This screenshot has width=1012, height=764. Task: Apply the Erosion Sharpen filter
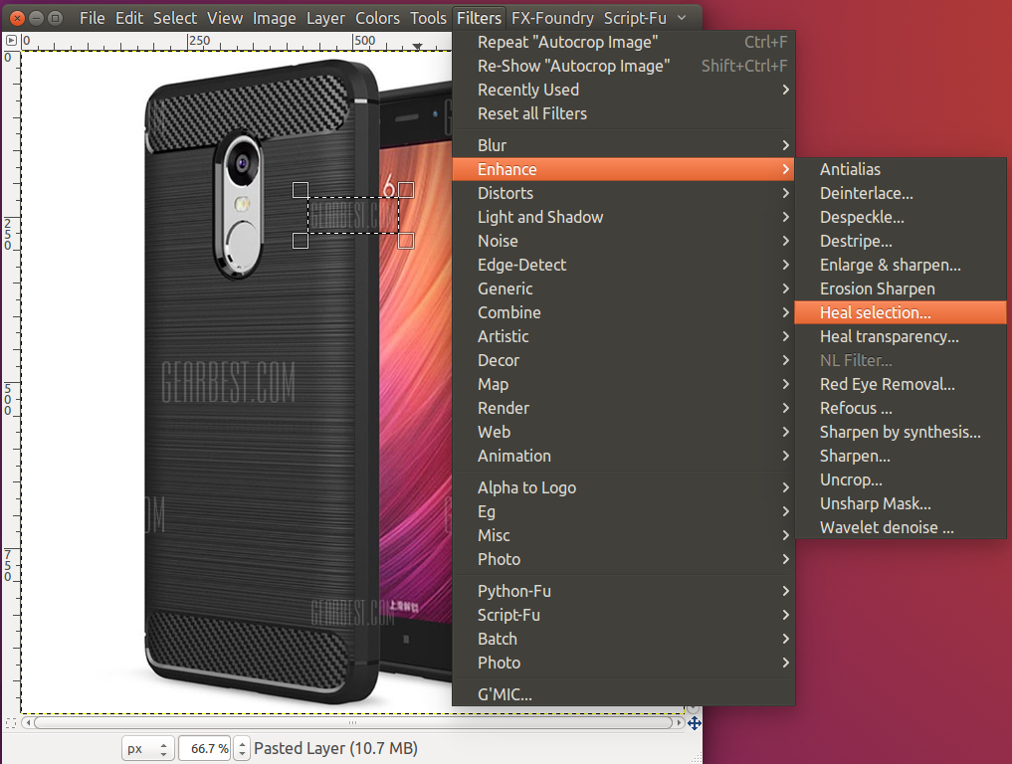coord(901,288)
